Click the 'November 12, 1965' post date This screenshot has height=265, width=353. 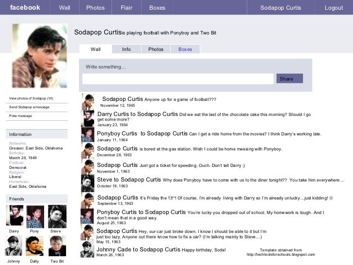point(117,105)
